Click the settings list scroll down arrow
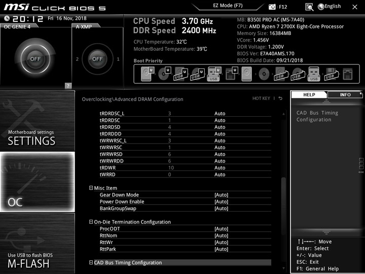 click(x=283, y=268)
